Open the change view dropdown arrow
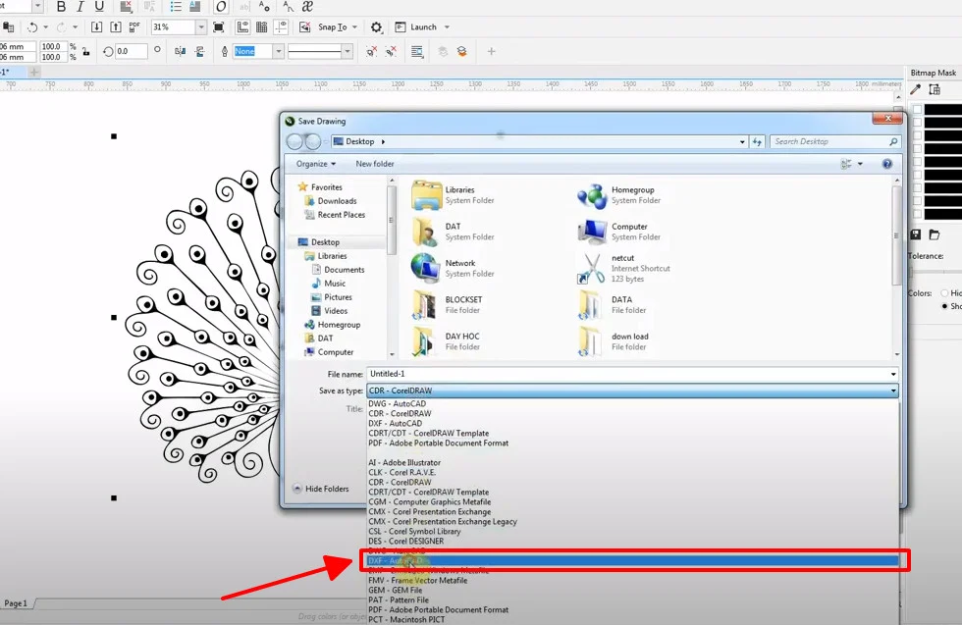 coord(860,164)
